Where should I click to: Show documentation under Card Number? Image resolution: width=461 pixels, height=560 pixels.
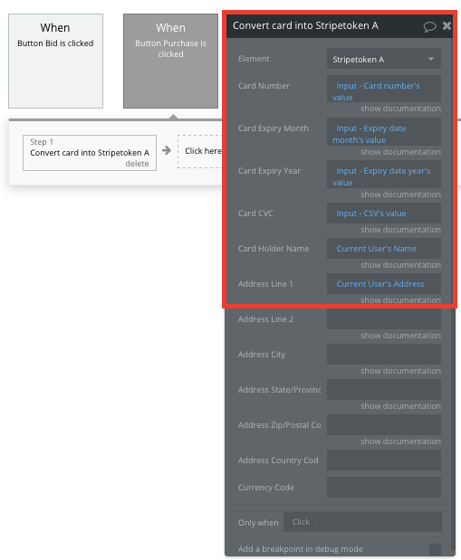coord(400,109)
